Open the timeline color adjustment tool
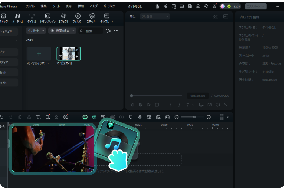 pyautogui.click(x=56, y=117)
